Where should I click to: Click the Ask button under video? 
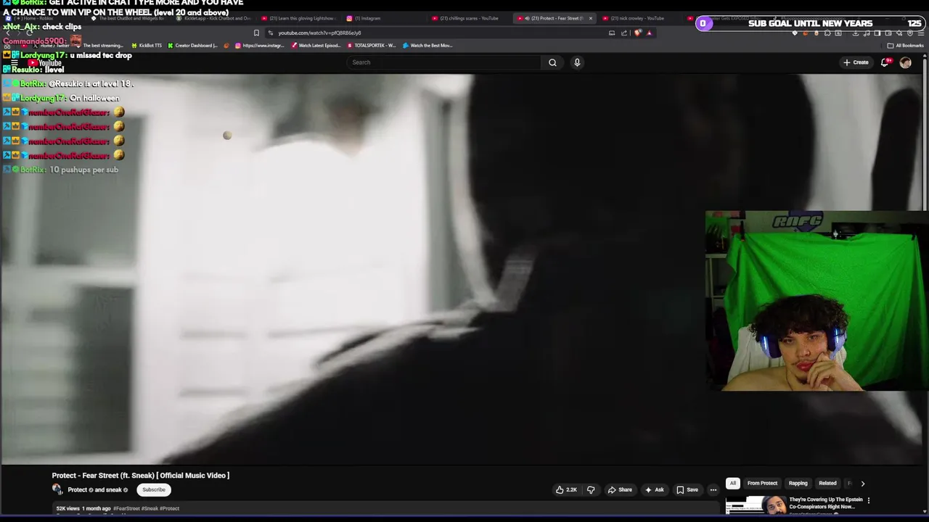pyautogui.click(x=654, y=490)
